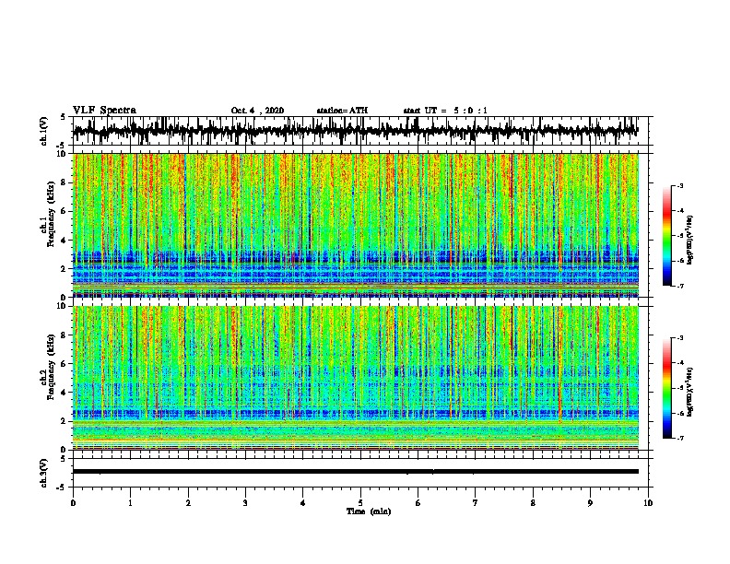Select the "start UT = 5:0:1" text
730x564 pixels.
pos(445,111)
